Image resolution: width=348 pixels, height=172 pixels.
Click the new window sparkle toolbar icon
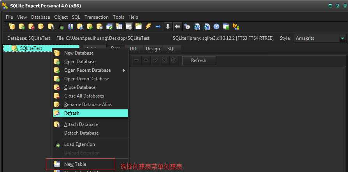click(139, 27)
